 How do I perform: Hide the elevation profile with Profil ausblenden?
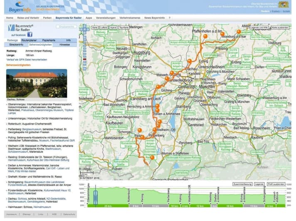275,184
